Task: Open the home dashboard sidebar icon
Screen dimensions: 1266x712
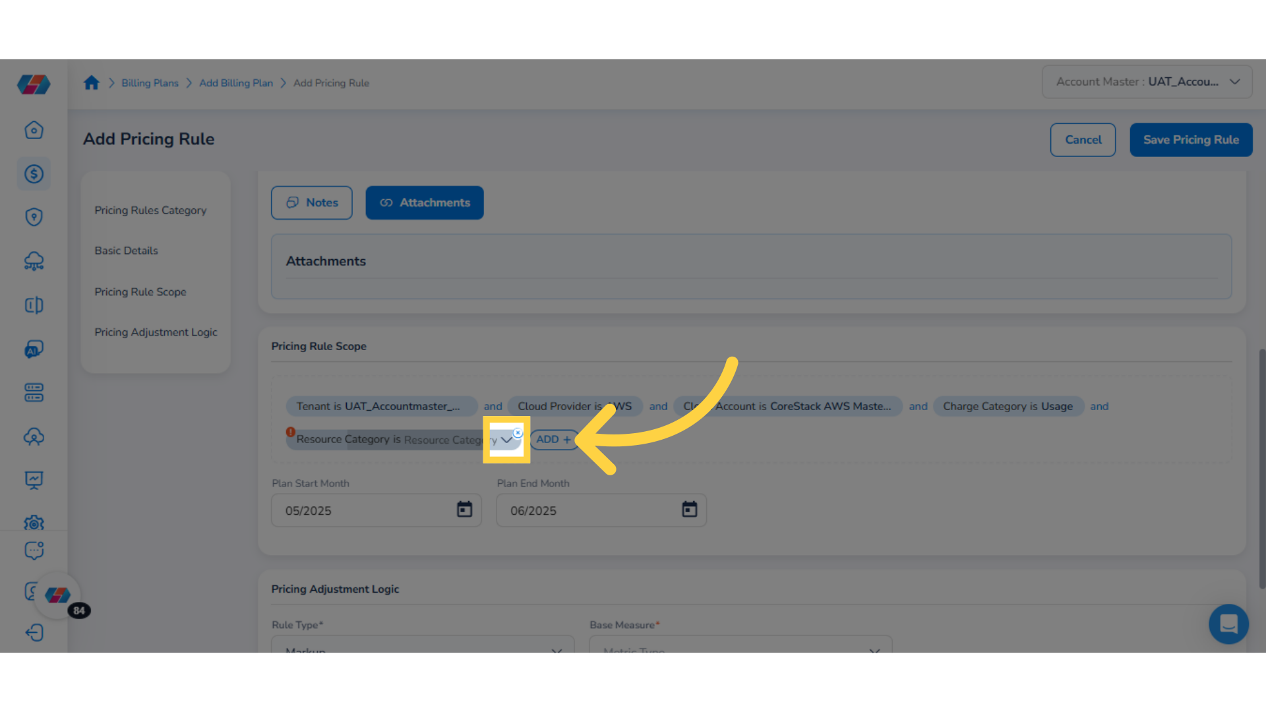Action: coord(34,130)
